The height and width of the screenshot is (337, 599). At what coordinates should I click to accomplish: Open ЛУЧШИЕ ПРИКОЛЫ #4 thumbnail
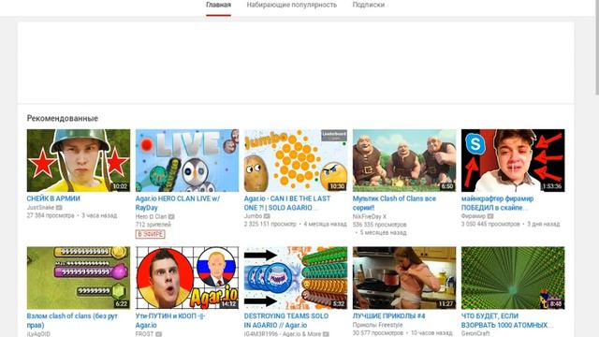(x=404, y=278)
